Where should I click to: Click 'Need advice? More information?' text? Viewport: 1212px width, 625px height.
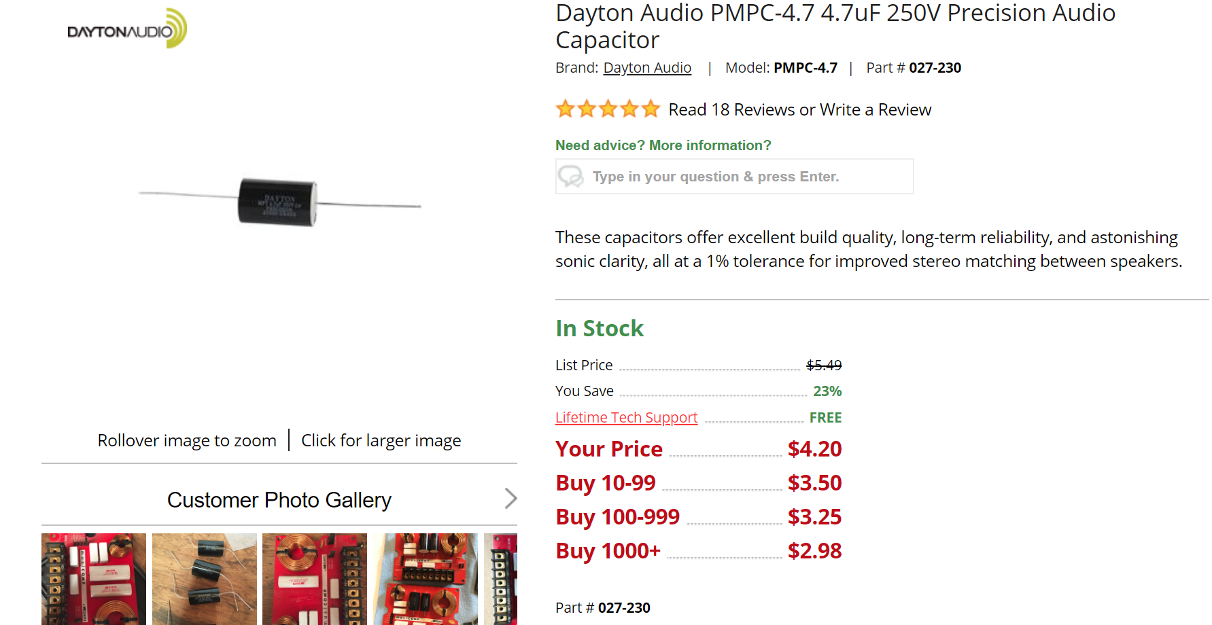click(x=663, y=145)
